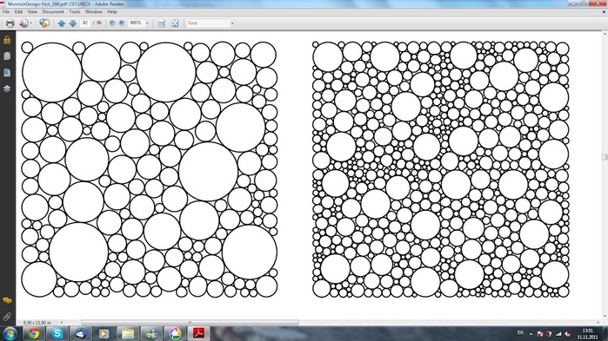Click the page number field showing 42

click(x=85, y=23)
